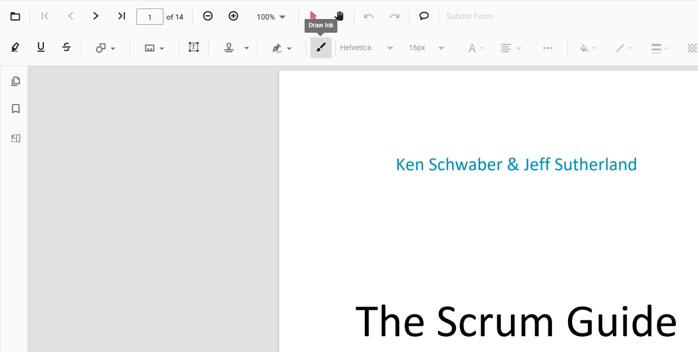
Task: Select the free text annotation tool
Action: (x=194, y=47)
